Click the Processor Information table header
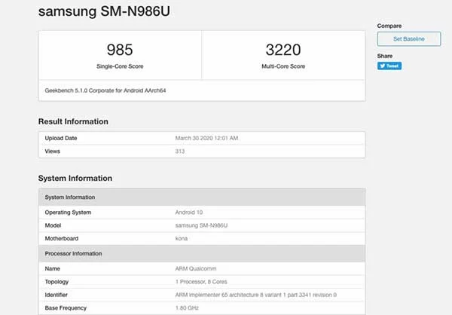The width and height of the screenshot is (452, 315). coord(202,253)
